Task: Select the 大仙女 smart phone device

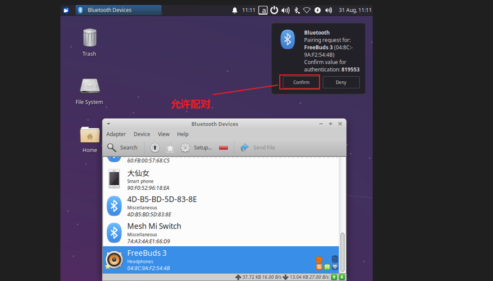Action: pos(220,179)
